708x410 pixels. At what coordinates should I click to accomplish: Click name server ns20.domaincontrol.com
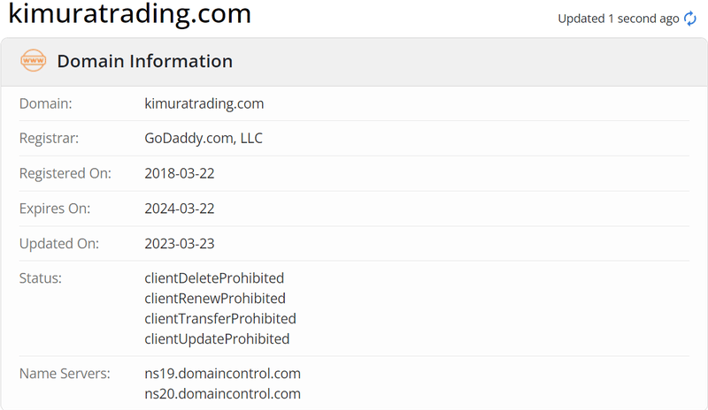pyautogui.click(x=223, y=394)
